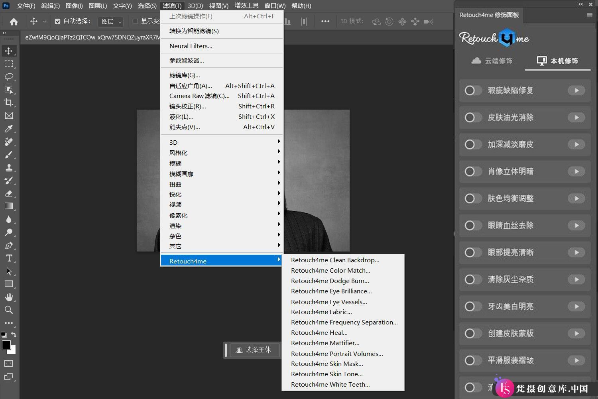Enable the 肖像立体明暗 switch

click(x=473, y=171)
